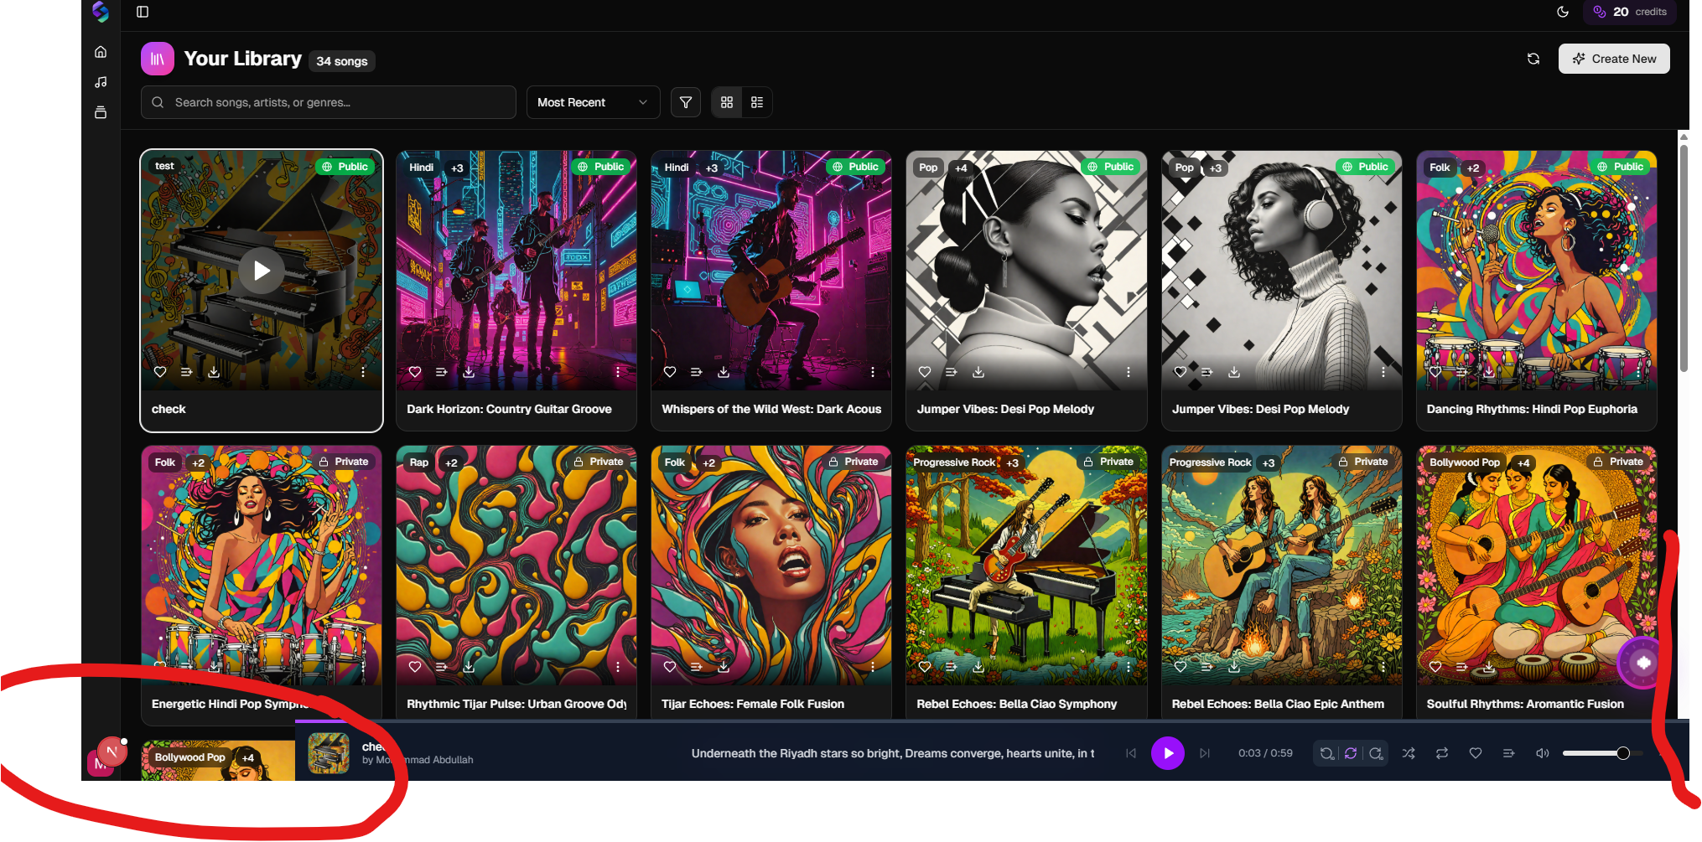The height and width of the screenshot is (842, 1702).
Task: Open the music note sidebar section
Action: [101, 82]
